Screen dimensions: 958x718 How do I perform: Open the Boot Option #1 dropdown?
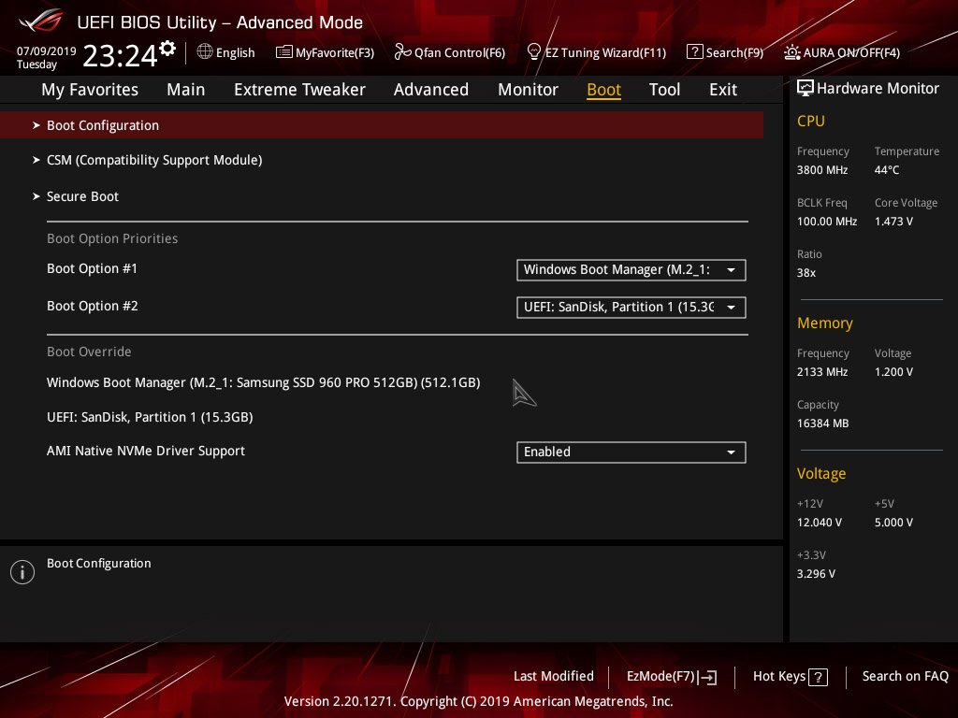631,270
